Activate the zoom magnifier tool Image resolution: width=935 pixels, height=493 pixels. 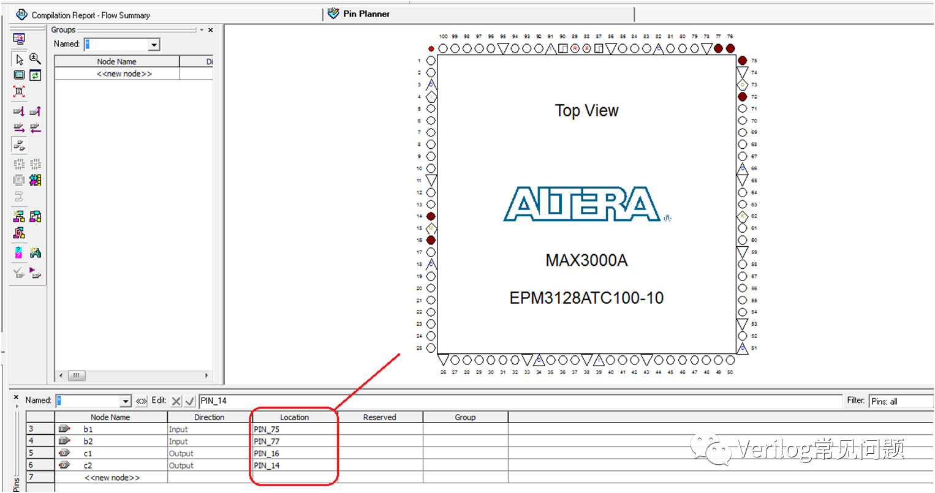(36, 59)
